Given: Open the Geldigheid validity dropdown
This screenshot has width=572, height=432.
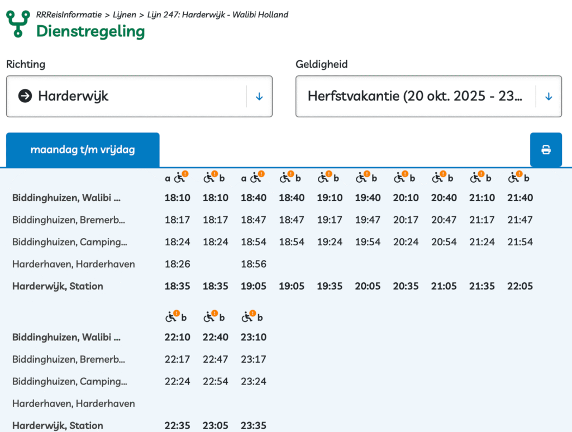Looking at the screenshot, I should coord(416,97).
